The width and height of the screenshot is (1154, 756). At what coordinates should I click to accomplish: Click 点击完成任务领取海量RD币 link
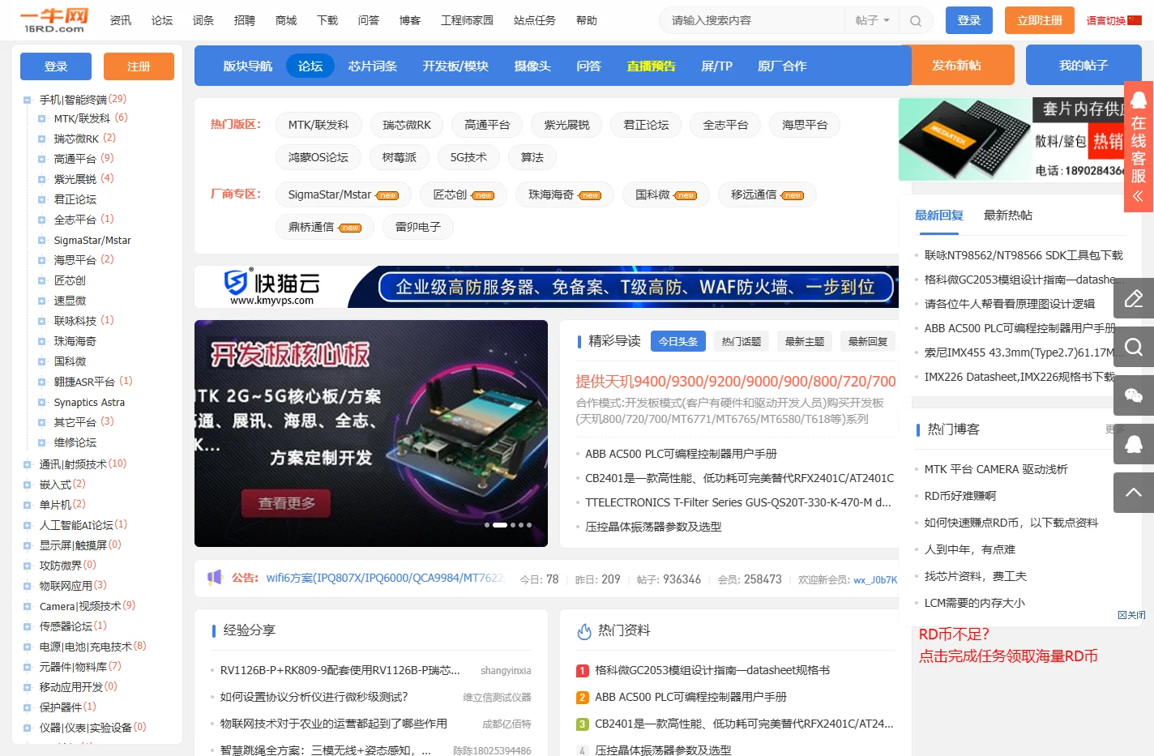(x=1008, y=656)
